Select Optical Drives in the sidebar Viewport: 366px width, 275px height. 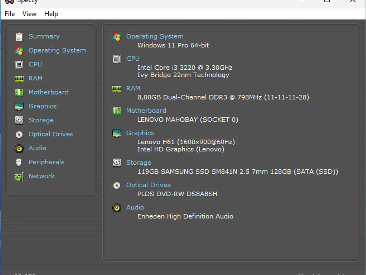pos(51,134)
